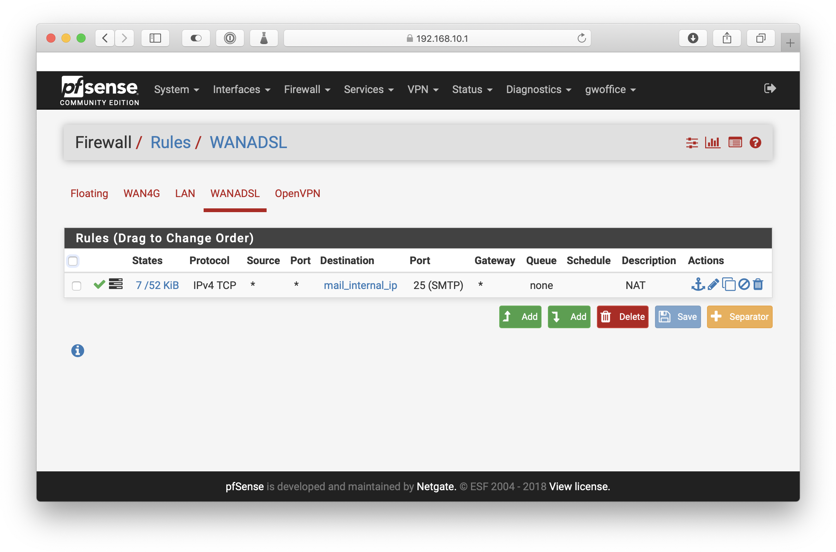This screenshot has height=552, width=836.
Task: Click the mail_internal_ip alias link
Action: (x=360, y=286)
